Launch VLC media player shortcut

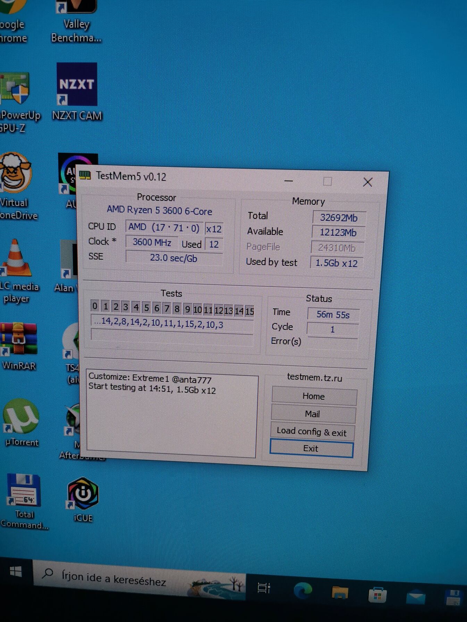[17, 272]
